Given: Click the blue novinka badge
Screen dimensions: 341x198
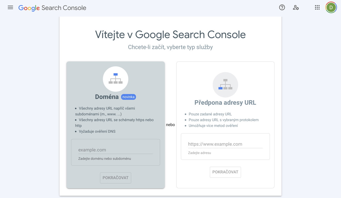Looking at the screenshot, I should pyautogui.click(x=128, y=97).
